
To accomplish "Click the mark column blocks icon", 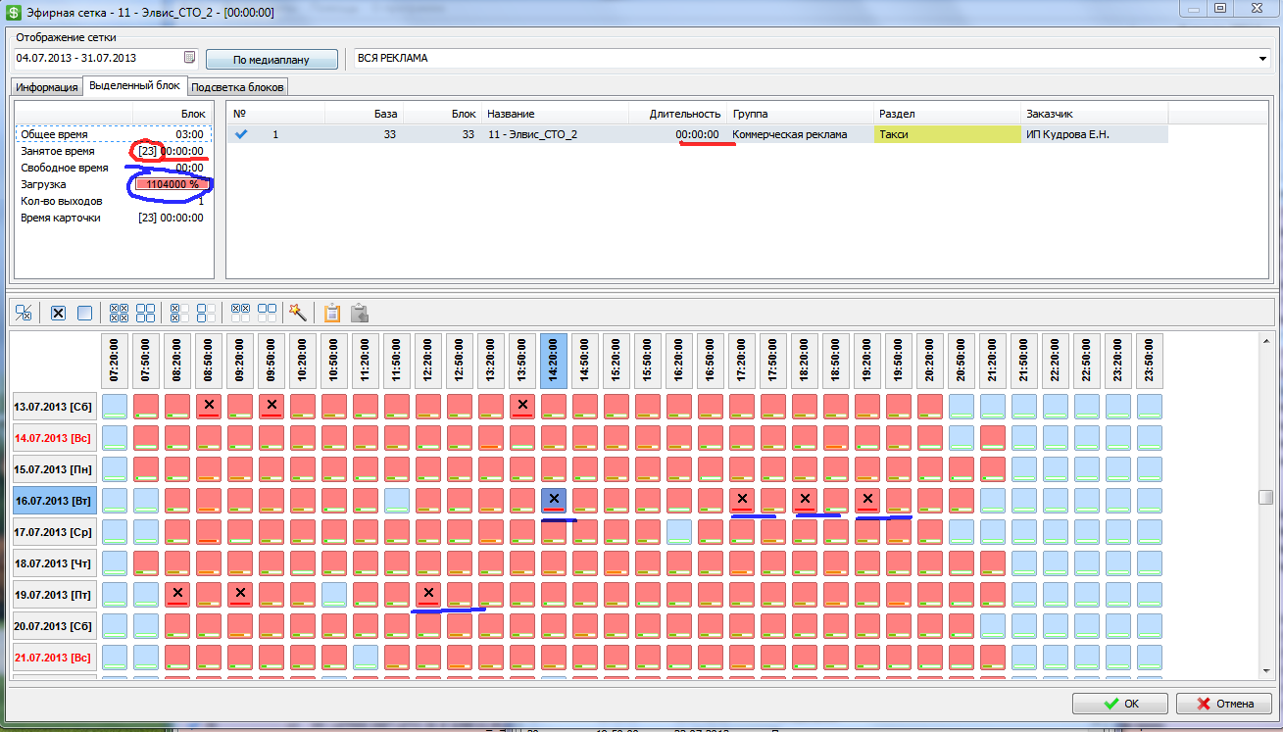I will [180, 313].
